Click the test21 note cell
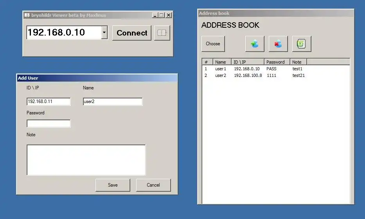 (x=298, y=75)
